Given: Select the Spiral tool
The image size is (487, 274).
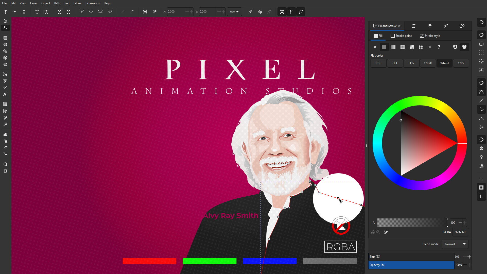Looking at the screenshot, I should (x=5, y=64).
